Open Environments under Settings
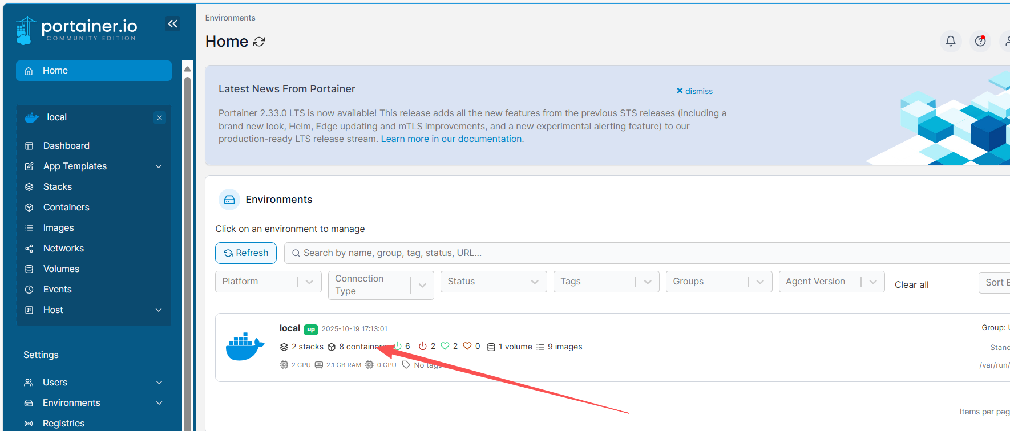Screen dimensions: 1010x431 (x=71, y=402)
